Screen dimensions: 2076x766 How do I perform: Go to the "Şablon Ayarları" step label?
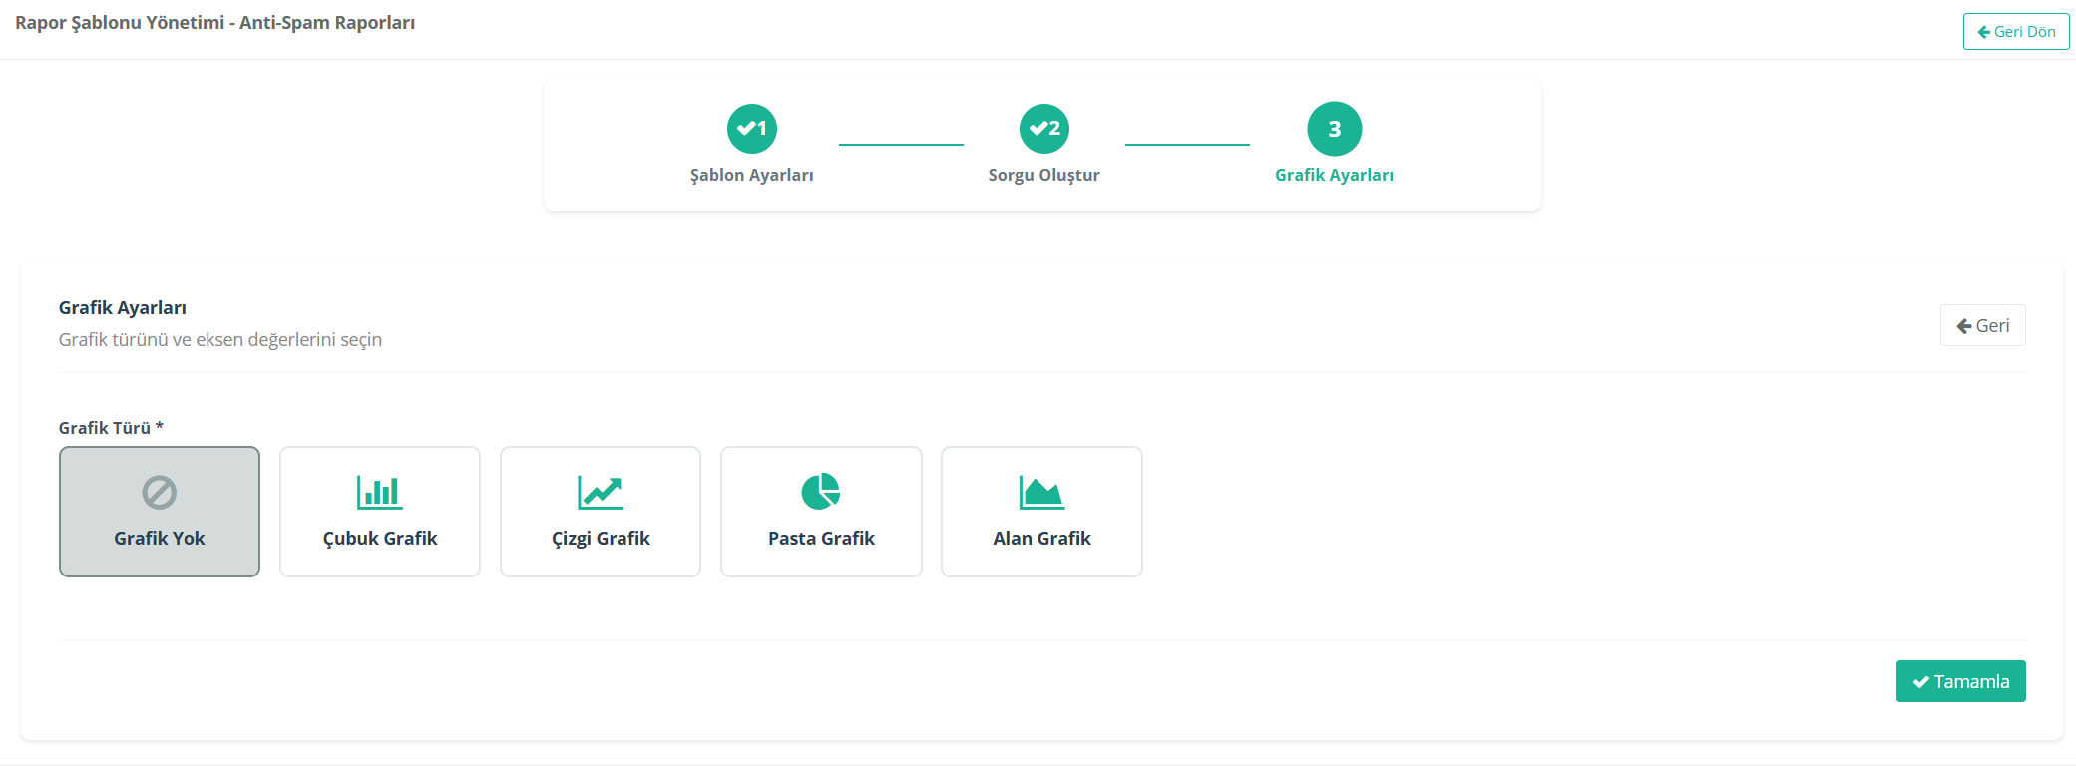(752, 175)
